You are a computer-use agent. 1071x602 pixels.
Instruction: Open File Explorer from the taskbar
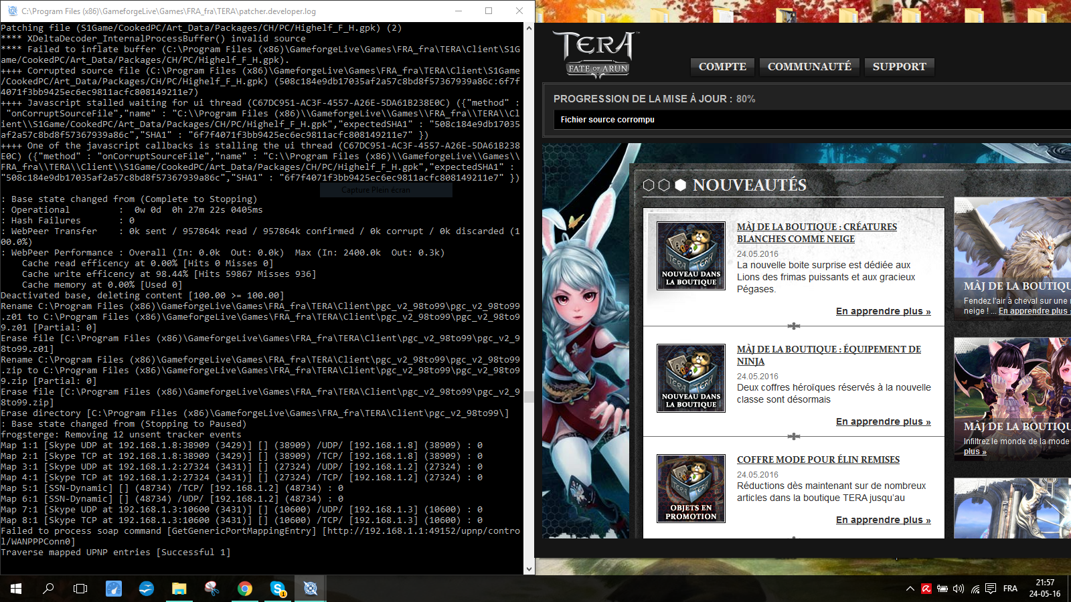pos(179,589)
